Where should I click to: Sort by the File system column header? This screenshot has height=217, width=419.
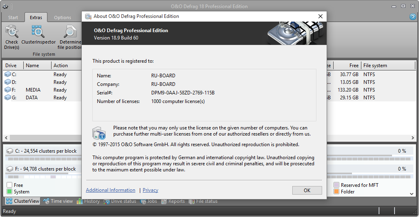tap(388, 65)
